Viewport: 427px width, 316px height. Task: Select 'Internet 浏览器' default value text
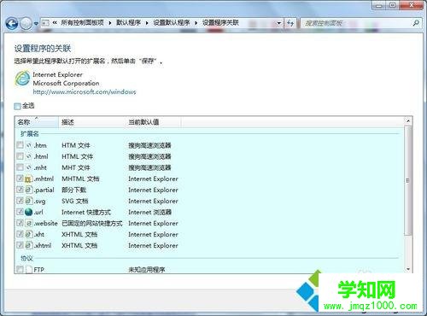click(x=150, y=212)
